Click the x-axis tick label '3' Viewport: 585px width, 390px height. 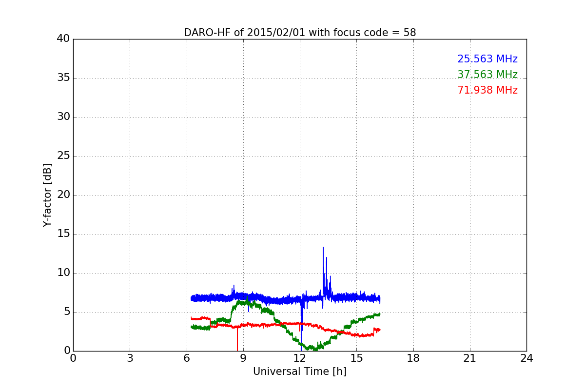click(130, 358)
